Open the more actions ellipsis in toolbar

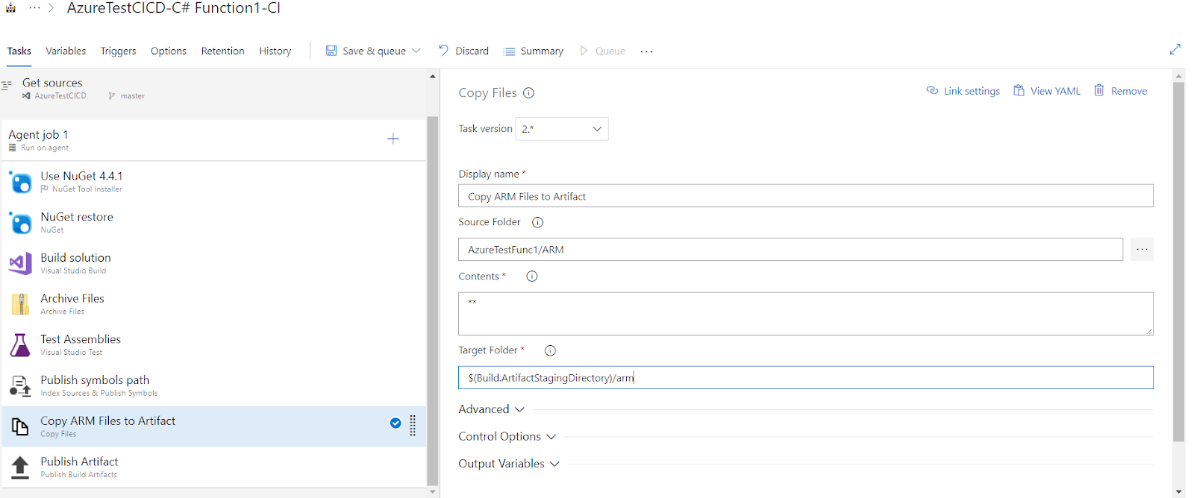646,51
